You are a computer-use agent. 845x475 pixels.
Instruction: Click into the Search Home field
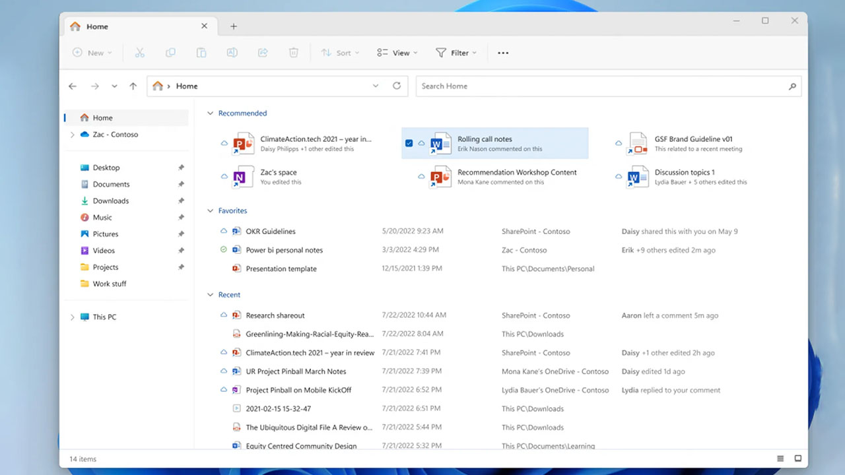[x=608, y=86]
